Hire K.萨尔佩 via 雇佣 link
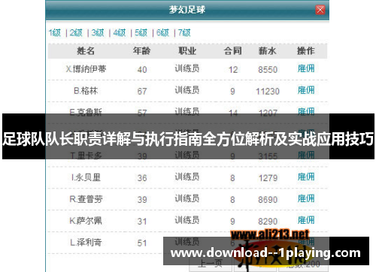Viewport: 376px width, 272px height. [306, 220]
